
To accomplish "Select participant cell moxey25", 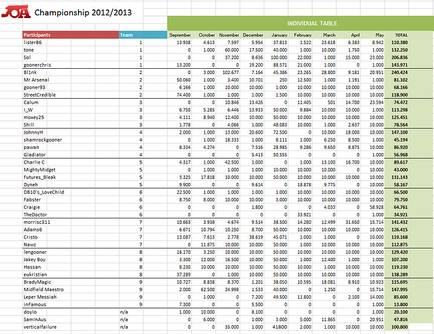I will 34,117.
